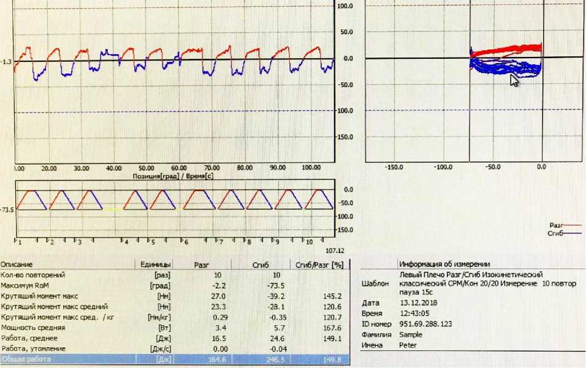
Task: Select the Крутящий момент макс средний row
Action: (175, 306)
